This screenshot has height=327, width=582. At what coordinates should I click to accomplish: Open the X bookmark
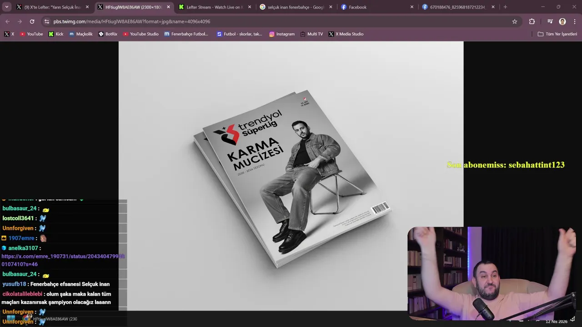click(9, 34)
